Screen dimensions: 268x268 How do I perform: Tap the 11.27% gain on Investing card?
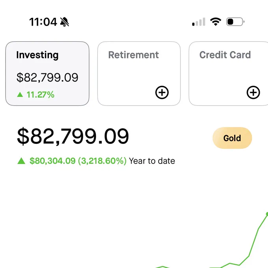(41, 95)
